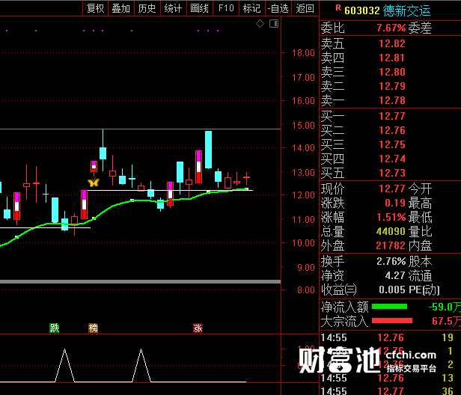Screen dimensions: 461x395
Task: Click 买一 price 12.77
Action: 392,116
